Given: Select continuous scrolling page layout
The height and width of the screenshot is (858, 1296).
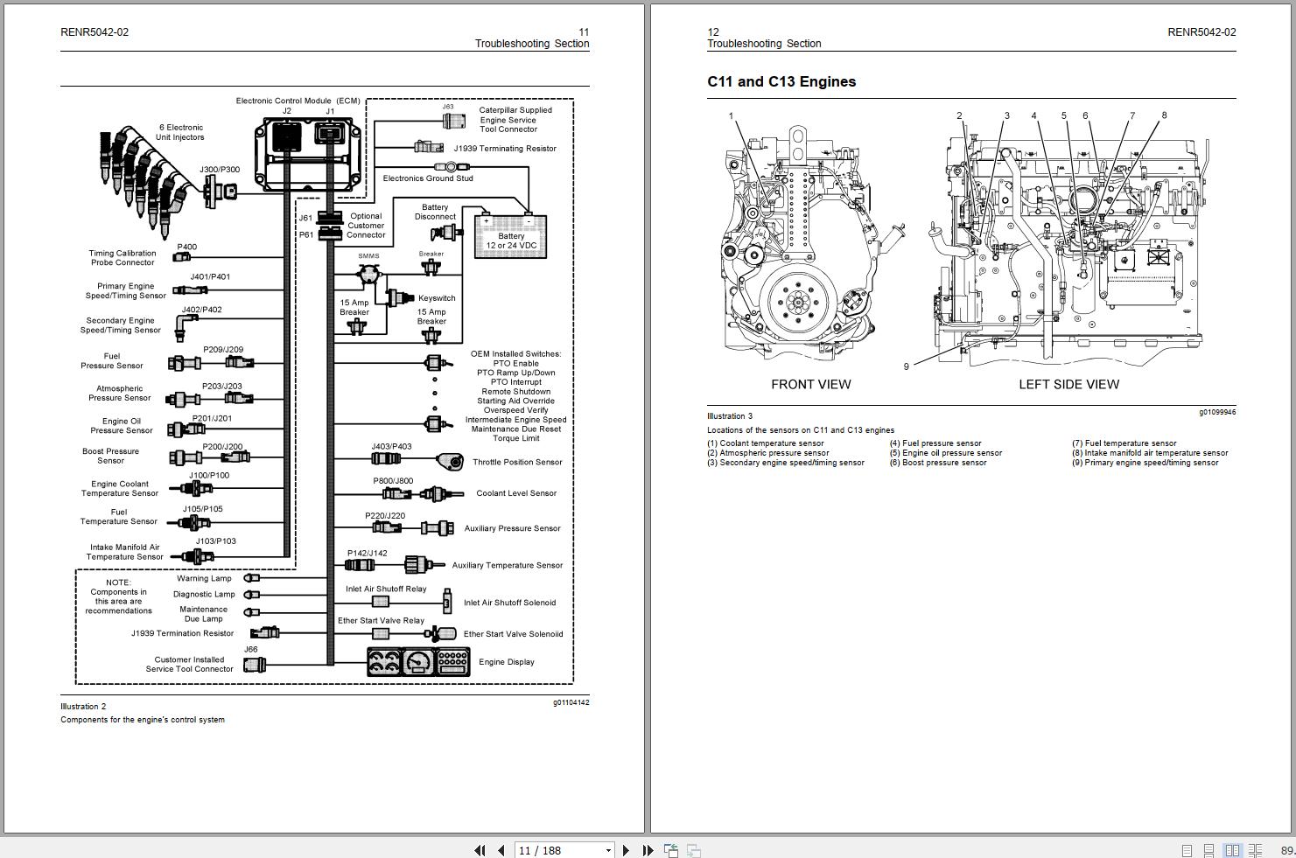Looking at the screenshot, I should tap(1208, 850).
